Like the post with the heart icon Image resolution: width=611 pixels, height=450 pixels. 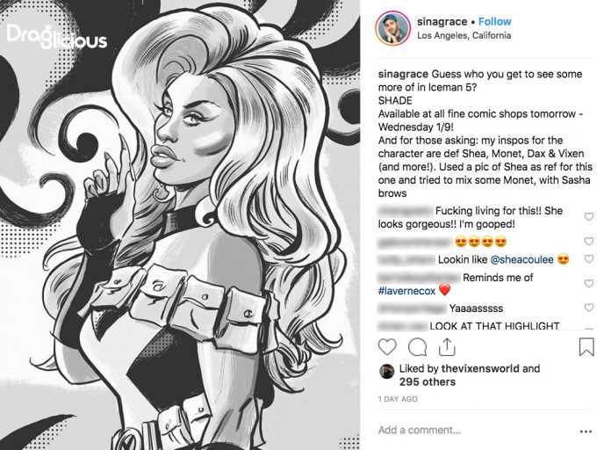pos(387,347)
